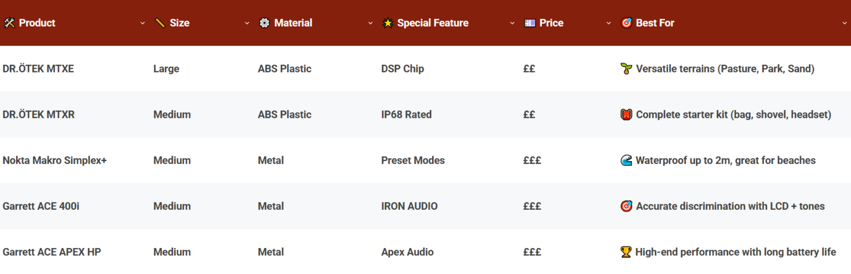Viewport: 851px width, 274px height.
Task: Open the Product column dropdown arrow
Action: pyautogui.click(x=142, y=23)
